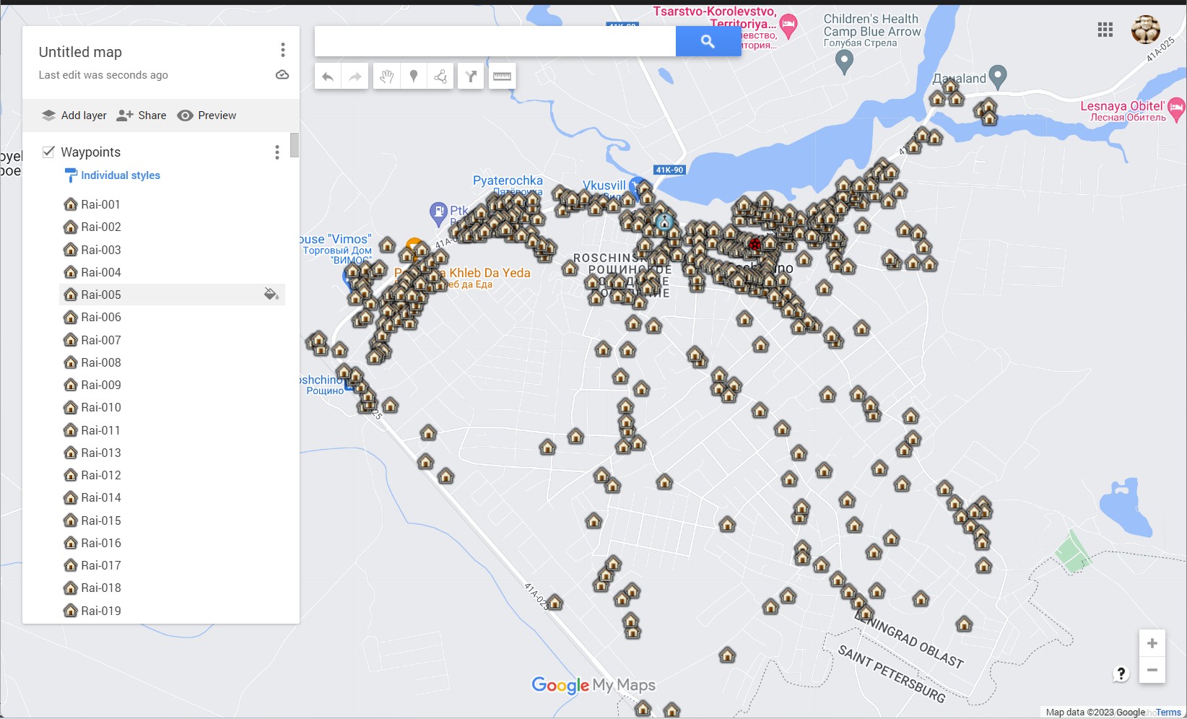This screenshot has width=1187, height=719.
Task: Open the Google apps grid
Action: 1105,30
